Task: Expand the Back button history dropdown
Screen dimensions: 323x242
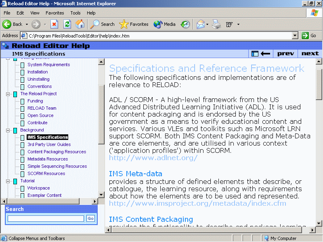Action: pos(27,24)
